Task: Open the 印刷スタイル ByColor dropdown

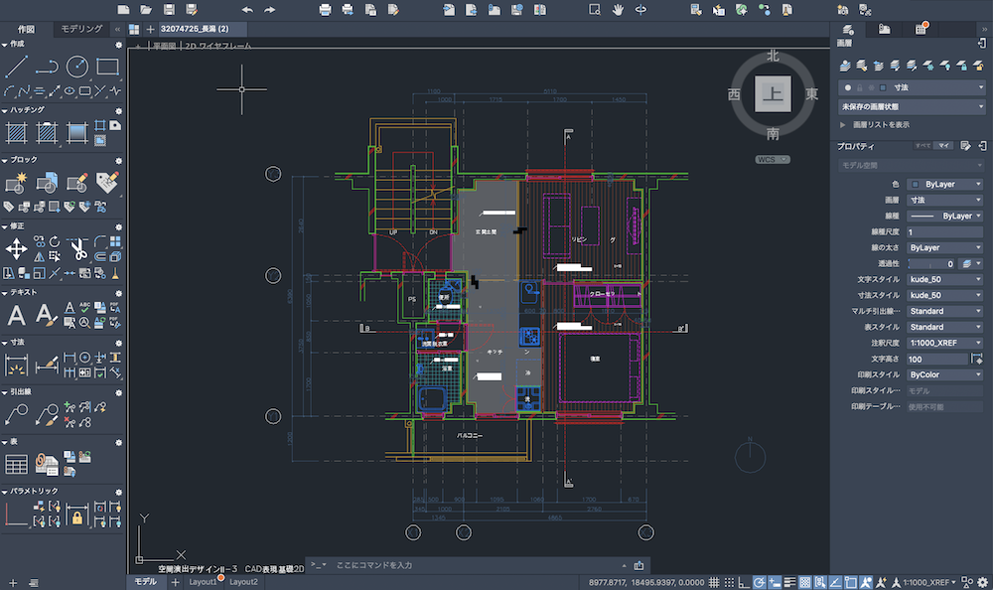Action: 945,374
